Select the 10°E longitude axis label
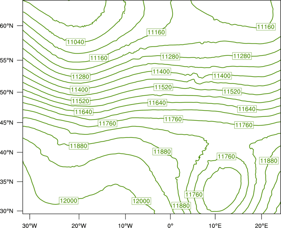This screenshot has width=281, height=228. point(215,226)
